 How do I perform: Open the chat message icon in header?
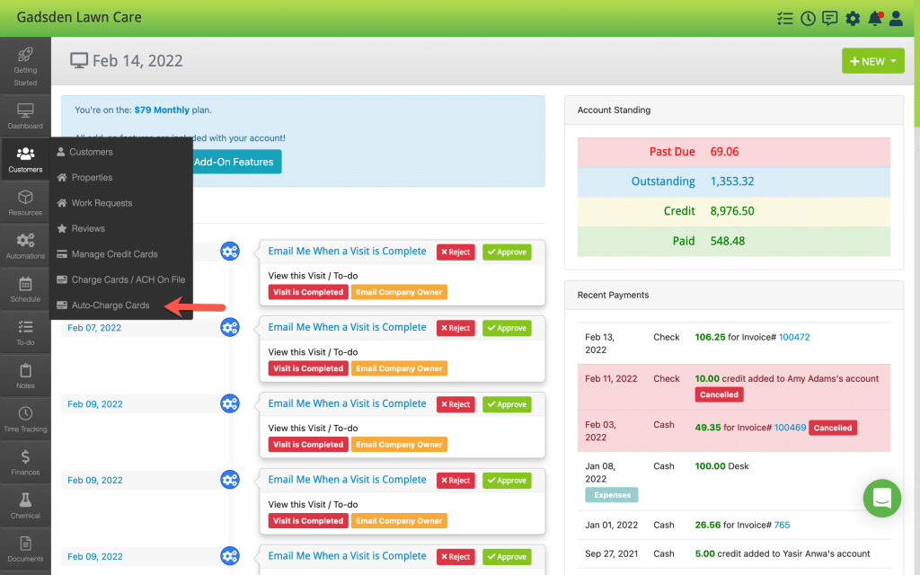[x=829, y=18]
